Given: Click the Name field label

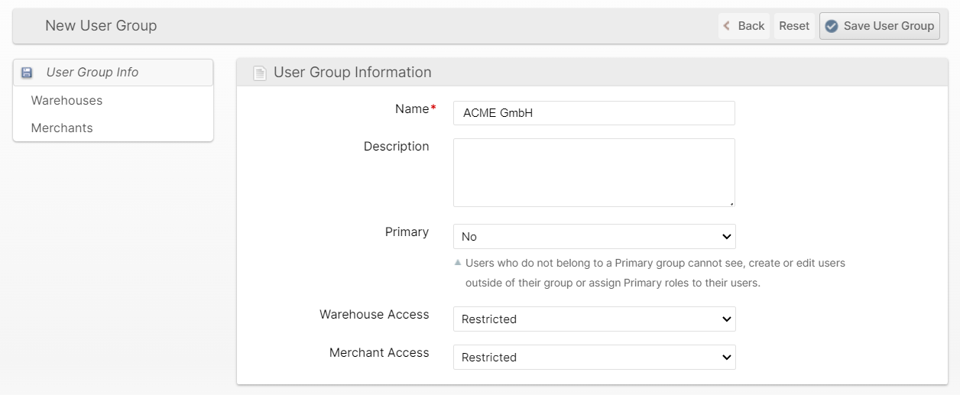Looking at the screenshot, I should (412, 109).
